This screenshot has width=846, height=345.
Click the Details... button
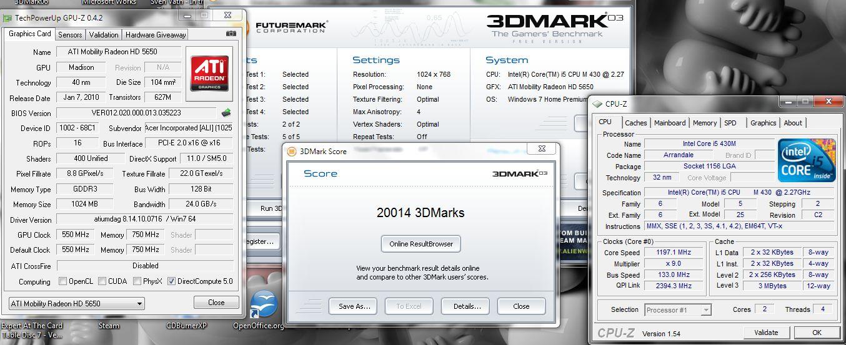tap(465, 306)
